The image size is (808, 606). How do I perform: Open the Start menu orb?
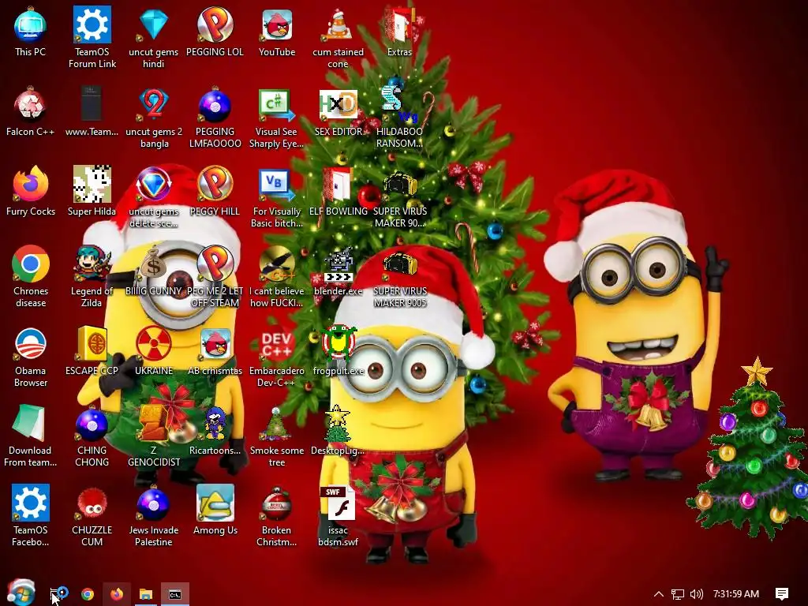pyautogui.click(x=21, y=593)
